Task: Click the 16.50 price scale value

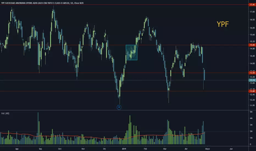Action: 252,19
